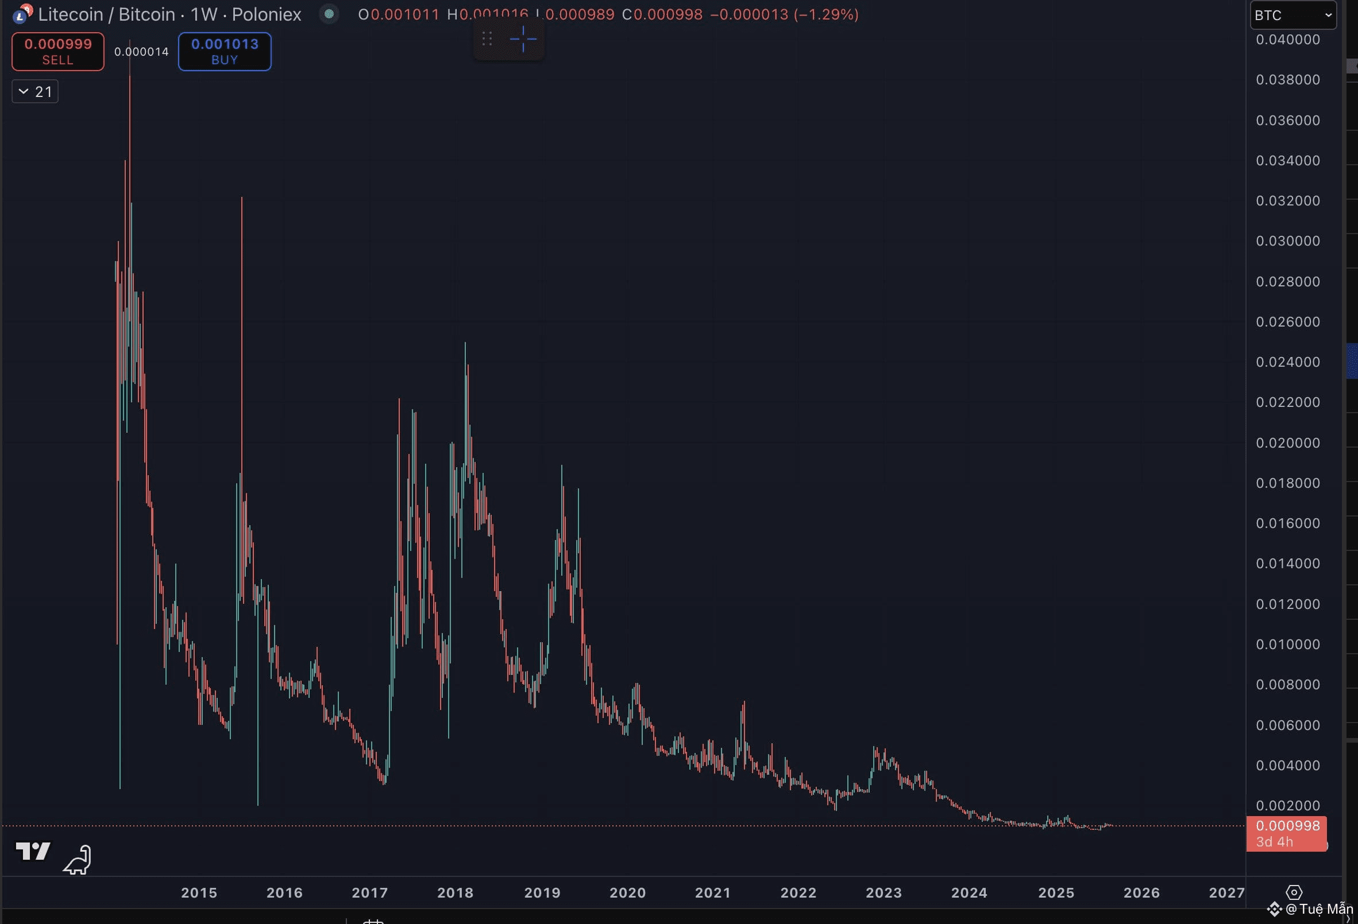This screenshot has height=924, width=1358.
Task: Click the 2025 label on time axis
Action: (x=1056, y=892)
